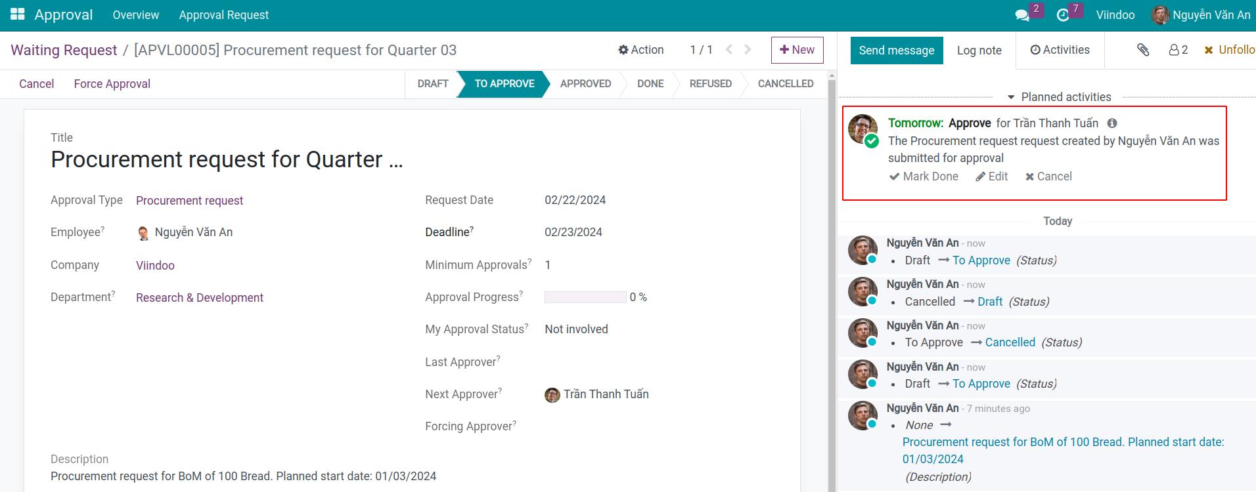Click the title field Procurement request for Quarter
The height and width of the screenshot is (492, 1256).
pyautogui.click(x=227, y=159)
